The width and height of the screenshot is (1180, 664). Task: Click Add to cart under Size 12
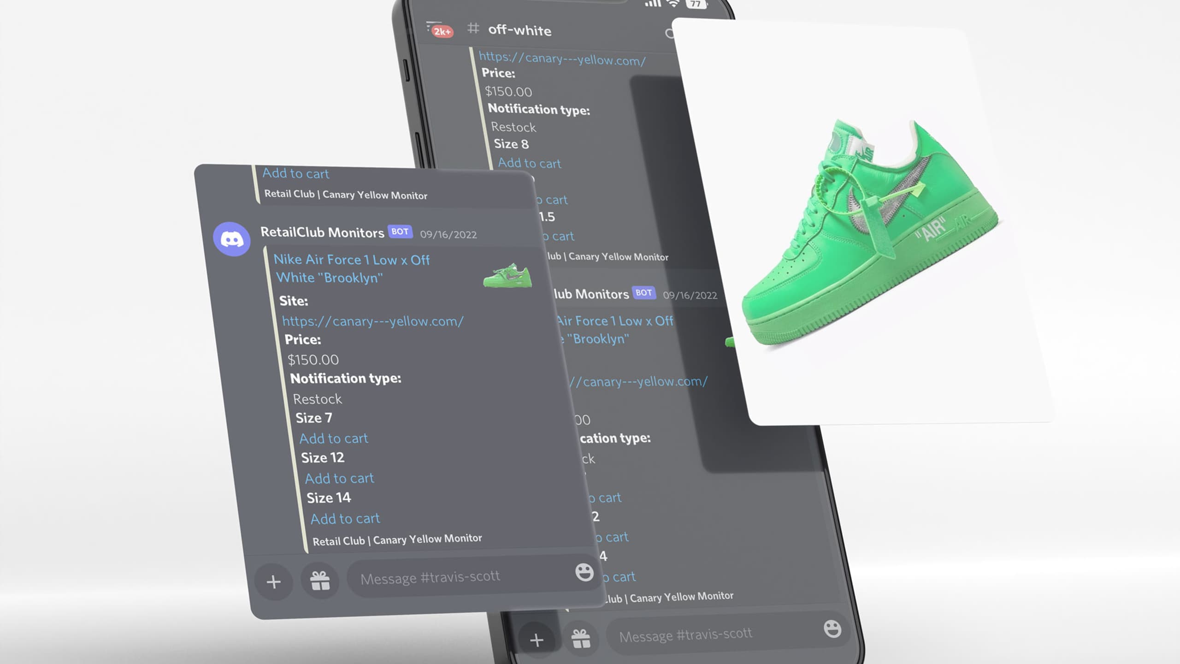coord(340,478)
